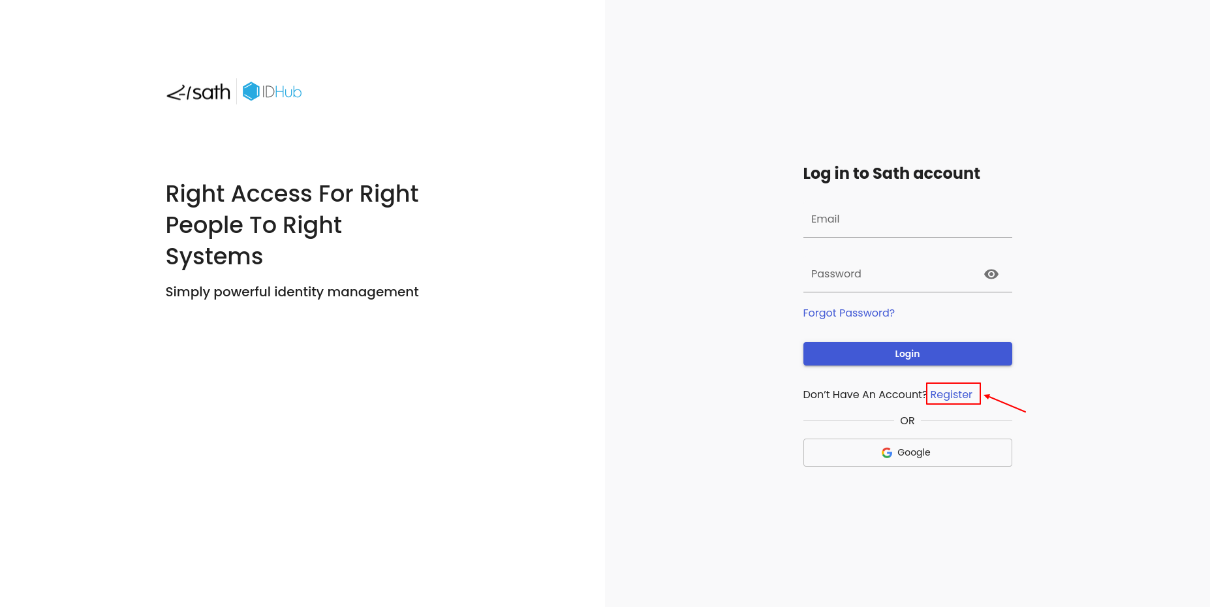Click the red arrow pointing at Register
This screenshot has height=607, width=1210.
[1005, 404]
